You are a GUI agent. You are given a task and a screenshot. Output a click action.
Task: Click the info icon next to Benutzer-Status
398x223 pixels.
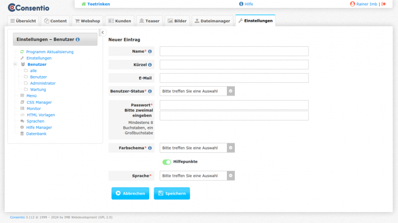pos(150,91)
